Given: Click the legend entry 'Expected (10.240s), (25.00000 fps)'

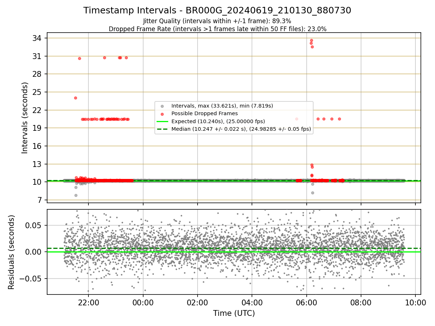Looking at the screenshot, I should (x=218, y=121).
